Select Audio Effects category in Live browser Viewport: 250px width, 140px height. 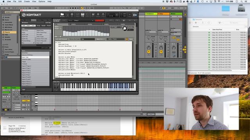point(9,25)
